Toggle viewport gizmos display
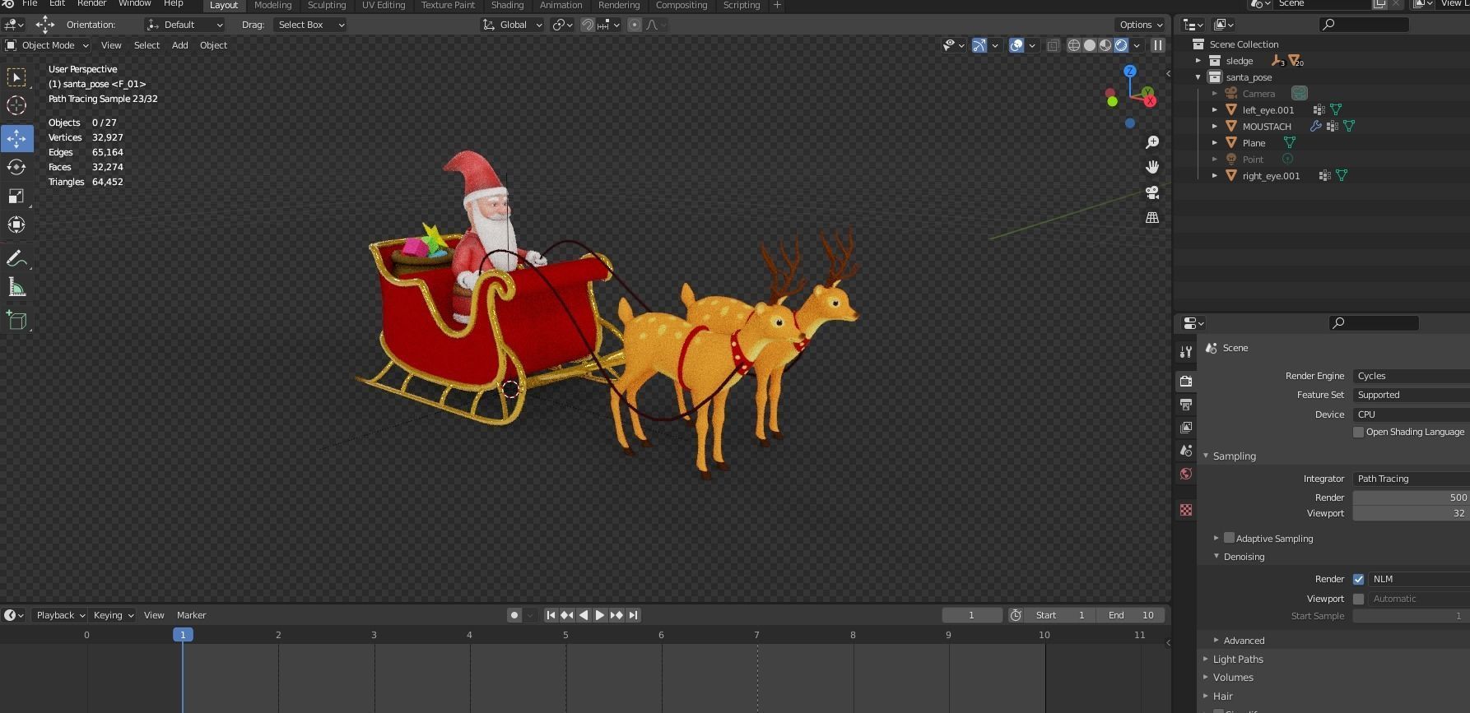The width and height of the screenshot is (1470, 713). [979, 45]
